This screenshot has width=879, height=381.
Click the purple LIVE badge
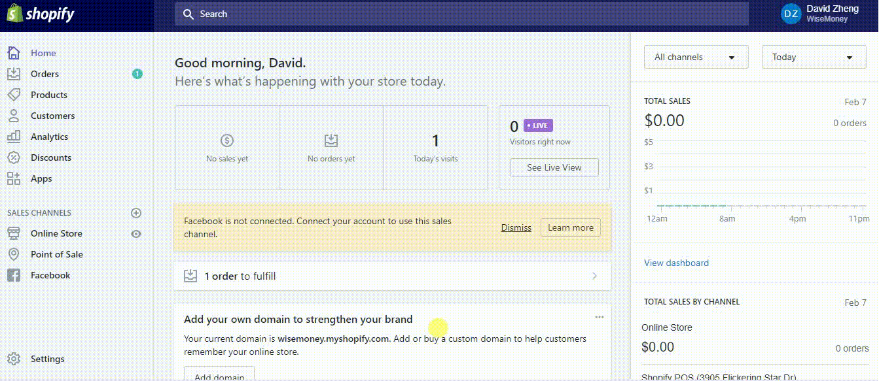(538, 125)
